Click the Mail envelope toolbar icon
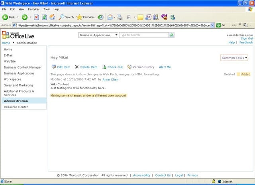The height and width of the screenshot is (185, 255). [x=110, y=17]
